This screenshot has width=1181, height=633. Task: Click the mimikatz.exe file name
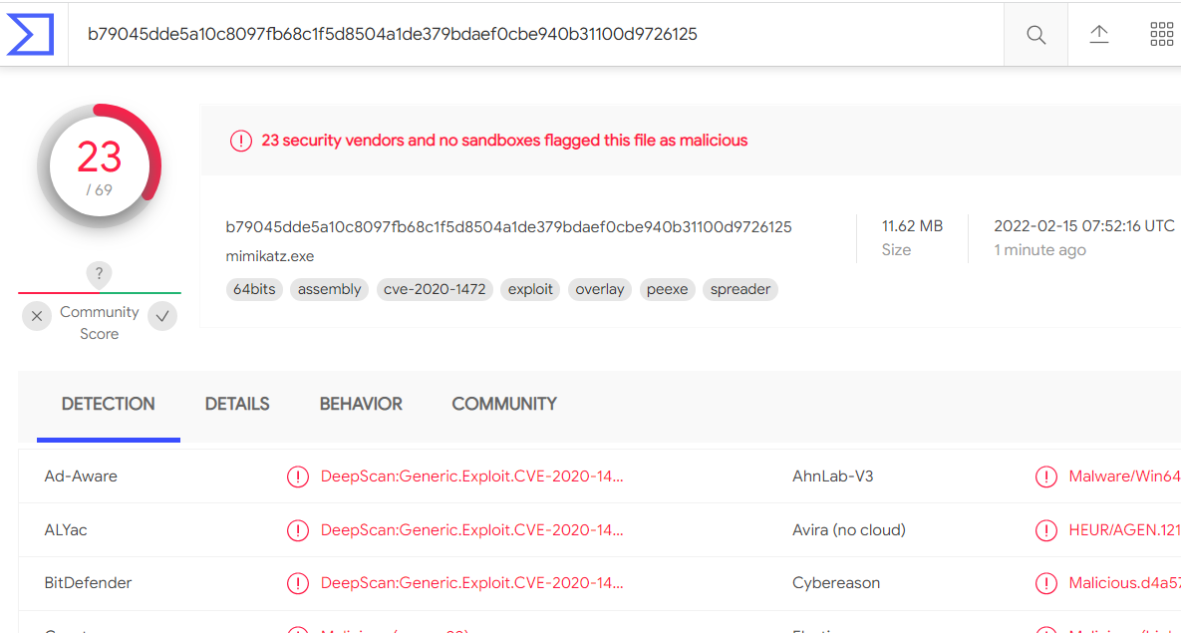click(x=270, y=256)
